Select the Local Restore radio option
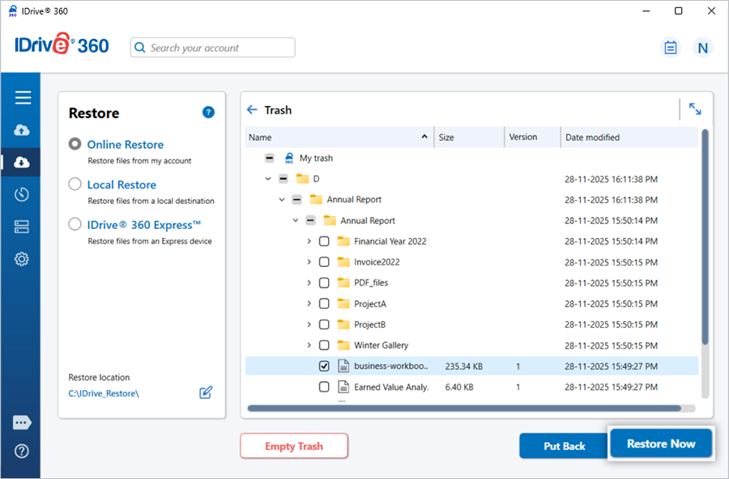Image resolution: width=729 pixels, height=479 pixels. coord(75,184)
